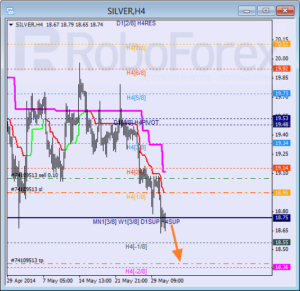Click the H4[-2/8] magenta level label
The width and height of the screenshot is (300, 291).
point(136,271)
